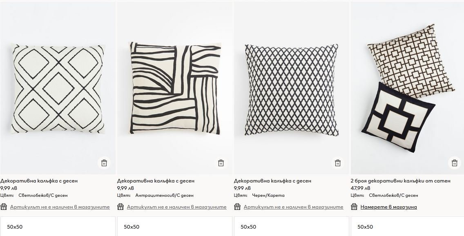
Task: Remove the light beige diamond pillow via trash icon
Action: click(104, 163)
